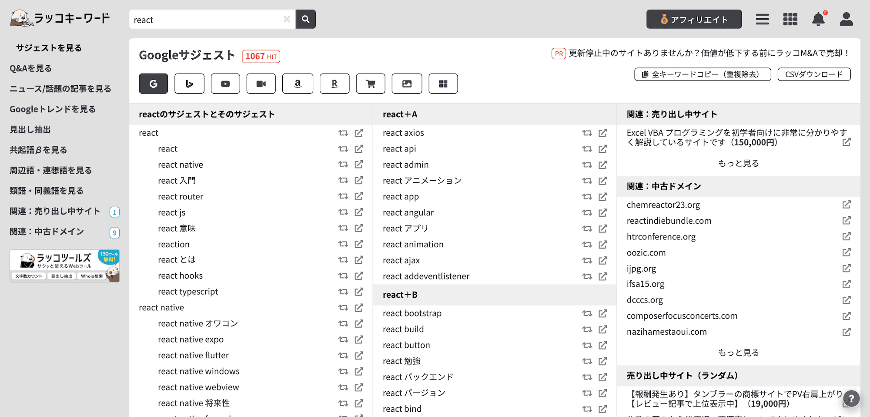The width and height of the screenshot is (870, 417).
Task: Open external link icon for 'react router'
Action: pyautogui.click(x=359, y=196)
